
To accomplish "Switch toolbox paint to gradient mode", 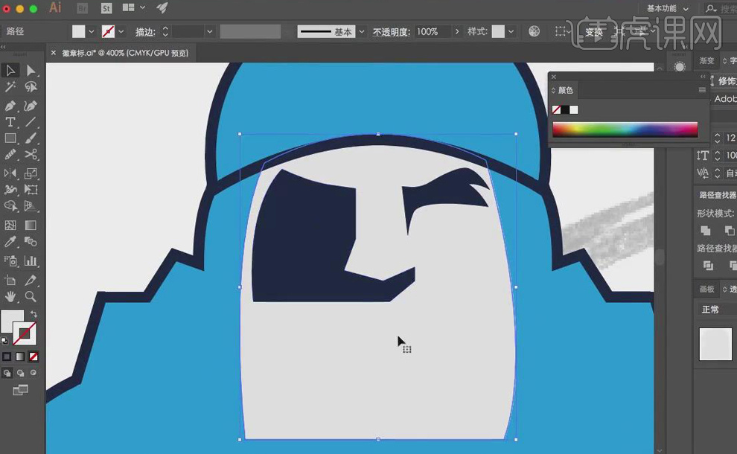I will point(20,357).
